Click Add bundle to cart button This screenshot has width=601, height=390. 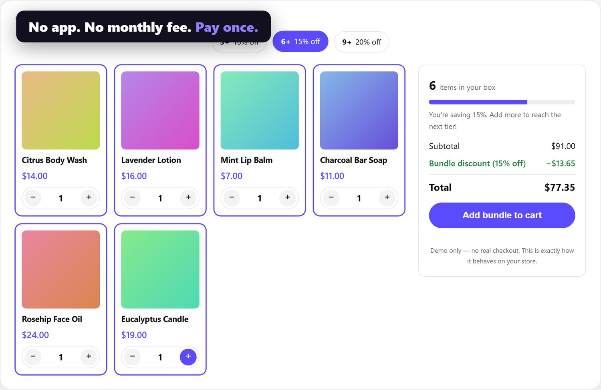click(502, 215)
